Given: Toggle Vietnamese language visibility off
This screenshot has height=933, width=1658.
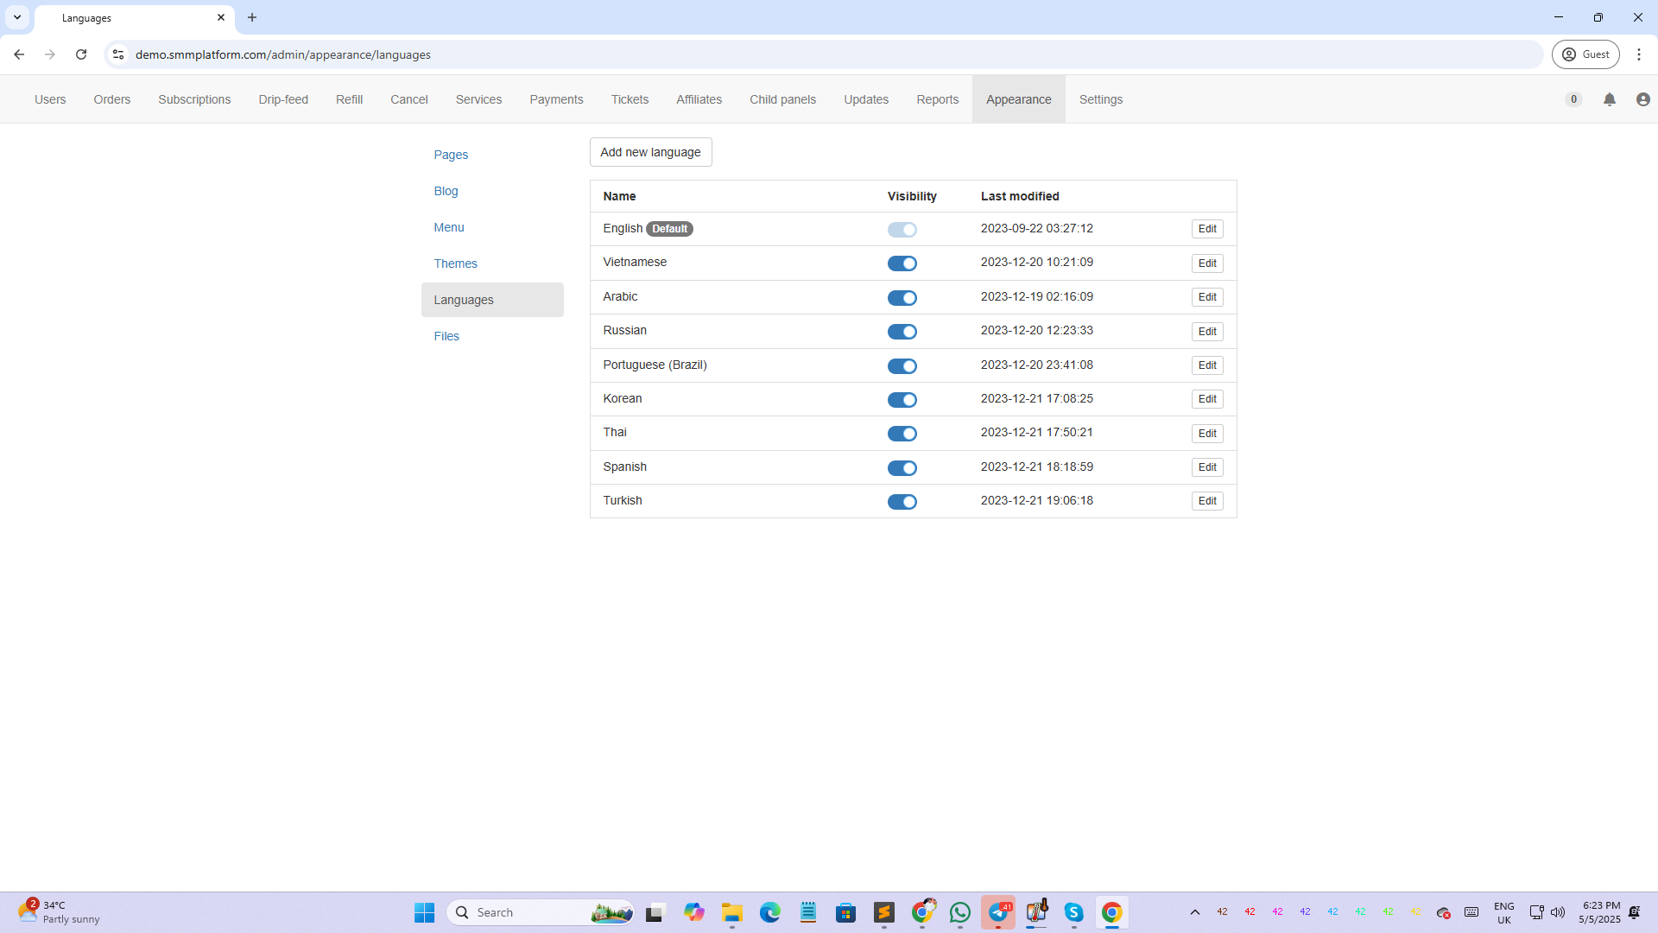Looking at the screenshot, I should coord(902,263).
